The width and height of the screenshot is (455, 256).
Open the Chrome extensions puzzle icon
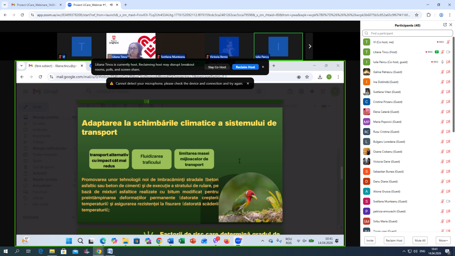point(428,15)
